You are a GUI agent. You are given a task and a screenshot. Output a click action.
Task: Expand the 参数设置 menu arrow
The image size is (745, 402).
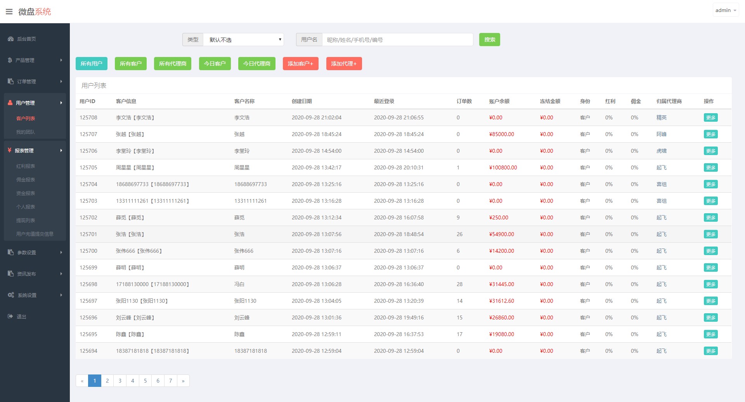tap(61, 252)
